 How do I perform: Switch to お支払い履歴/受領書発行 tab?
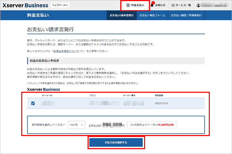[x=186, y=15]
